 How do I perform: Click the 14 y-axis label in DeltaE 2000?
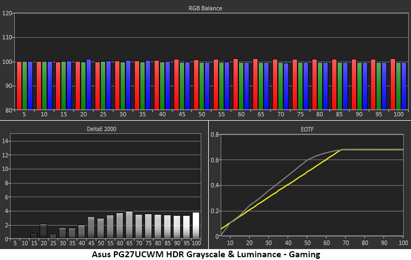(5, 141)
